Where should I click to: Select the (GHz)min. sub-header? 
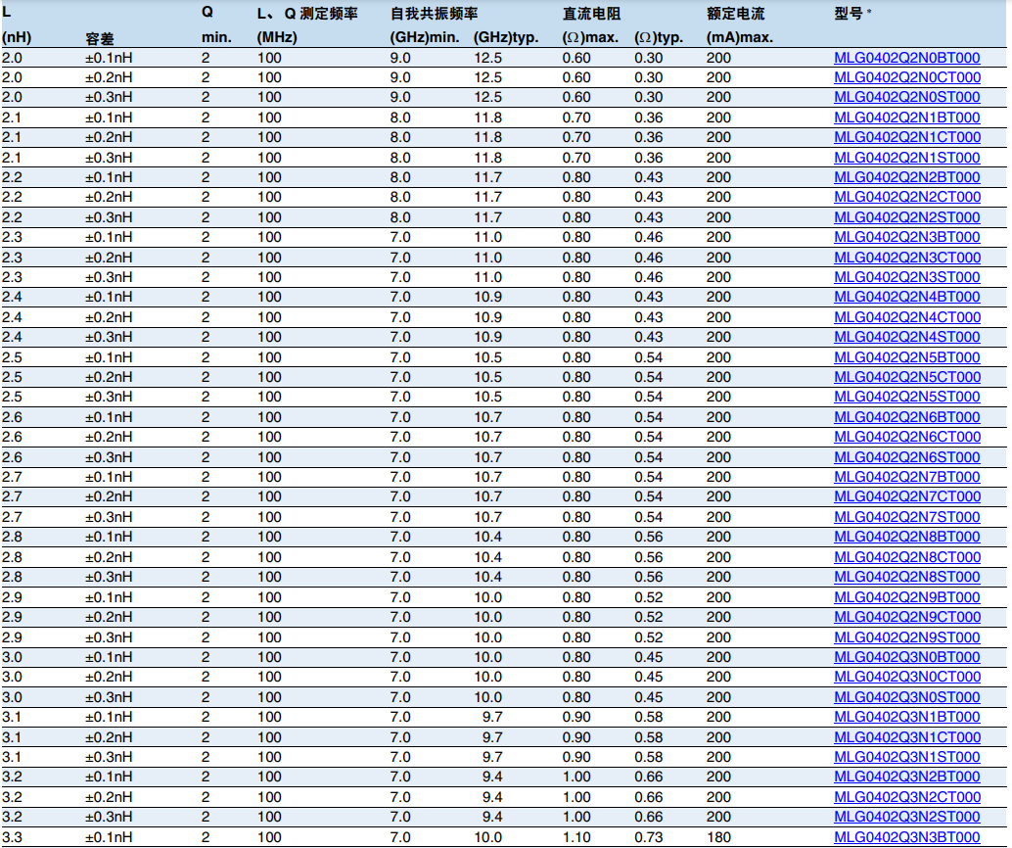pos(425,37)
